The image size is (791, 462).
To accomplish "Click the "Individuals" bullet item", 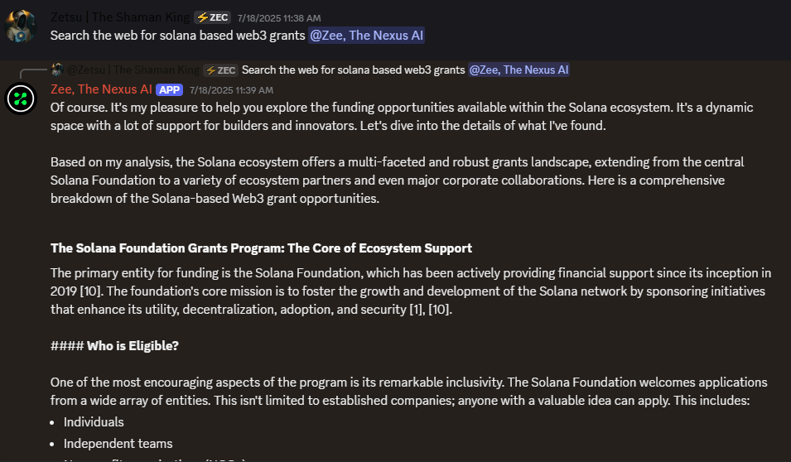I will 94,421.
